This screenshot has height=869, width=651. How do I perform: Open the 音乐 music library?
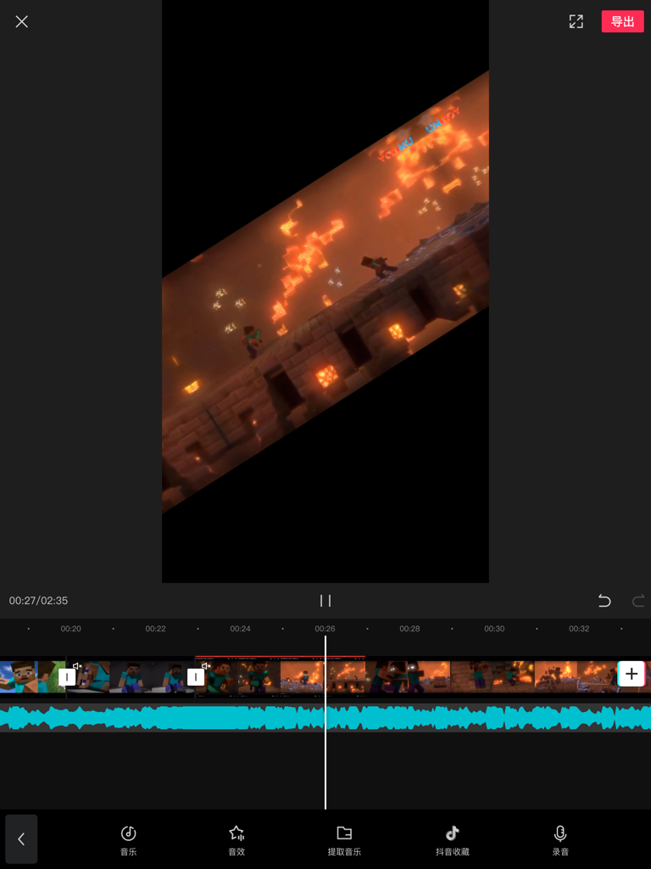[x=129, y=840]
